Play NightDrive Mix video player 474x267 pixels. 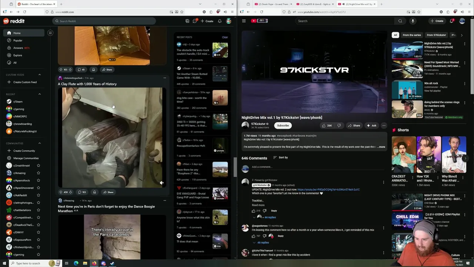(x=314, y=72)
